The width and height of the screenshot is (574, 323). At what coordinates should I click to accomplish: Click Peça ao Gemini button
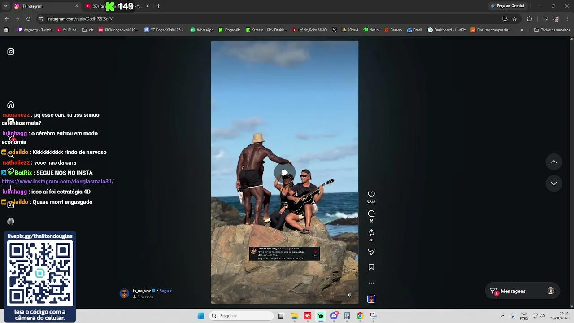pos(507,6)
